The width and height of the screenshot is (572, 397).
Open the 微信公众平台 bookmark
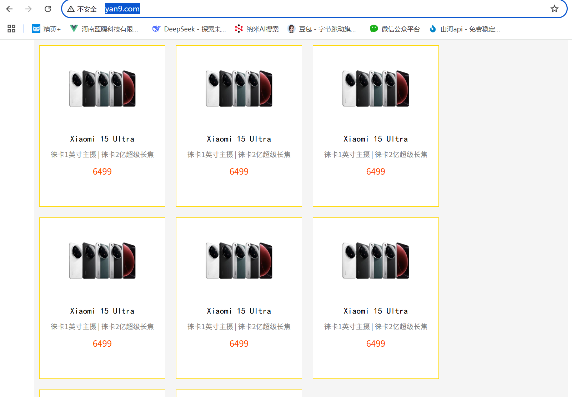click(x=395, y=29)
